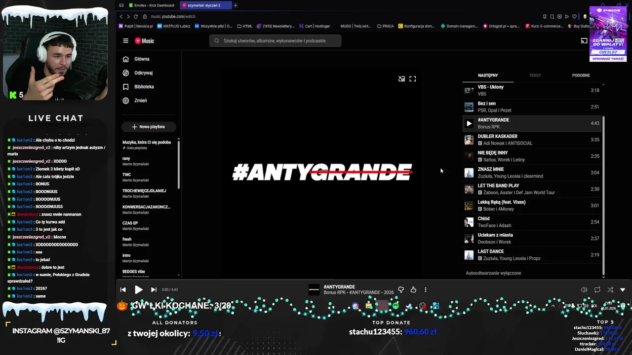Select queue track LET THE BAND PLAY

point(532,189)
